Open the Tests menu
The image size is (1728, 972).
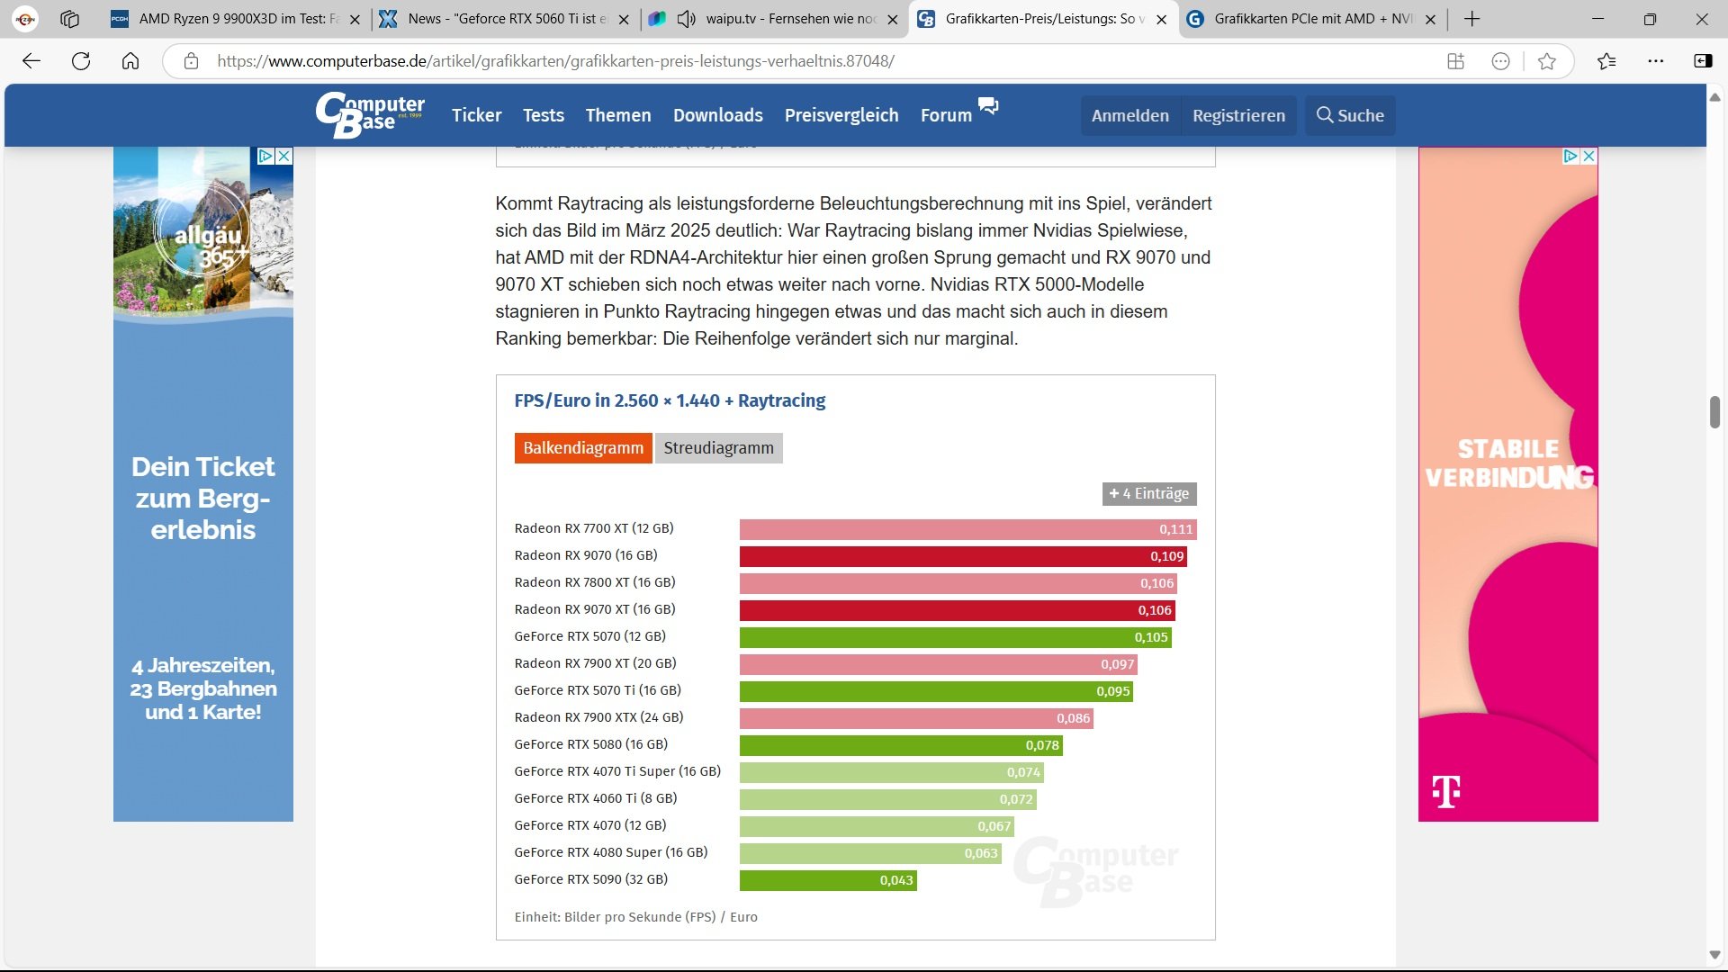[x=544, y=115]
